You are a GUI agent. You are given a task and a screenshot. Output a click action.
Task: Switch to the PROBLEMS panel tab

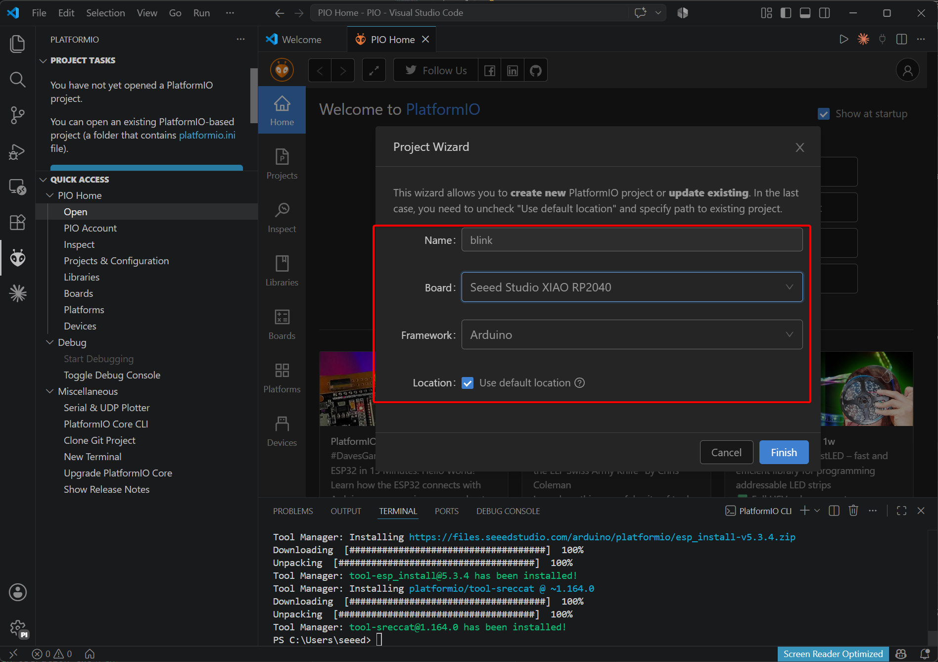pyautogui.click(x=293, y=511)
